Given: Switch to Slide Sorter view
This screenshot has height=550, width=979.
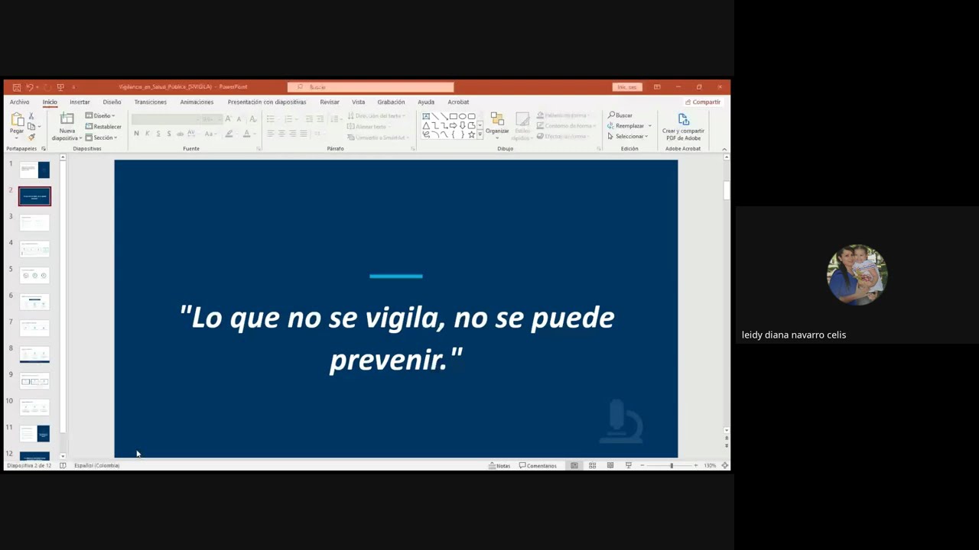Looking at the screenshot, I should pyautogui.click(x=592, y=465).
